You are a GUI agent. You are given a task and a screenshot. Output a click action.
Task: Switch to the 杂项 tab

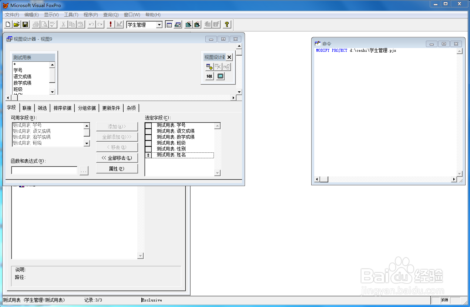coord(131,108)
